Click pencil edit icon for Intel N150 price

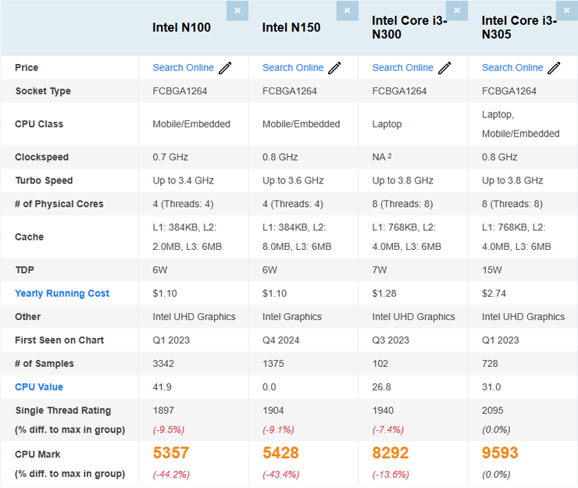(334, 68)
